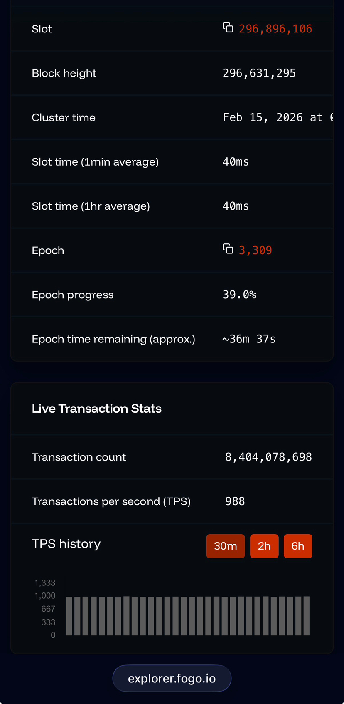The image size is (344, 704).
Task: Open epoch 3,309 link
Action: click(256, 250)
